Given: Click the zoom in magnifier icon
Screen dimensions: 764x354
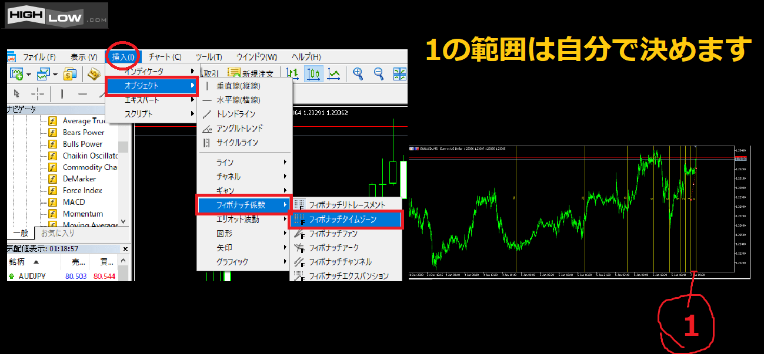Looking at the screenshot, I should click(x=358, y=74).
